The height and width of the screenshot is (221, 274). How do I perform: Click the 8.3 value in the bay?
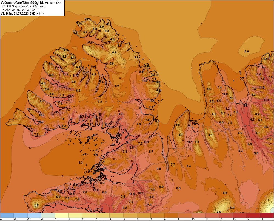(80, 163)
